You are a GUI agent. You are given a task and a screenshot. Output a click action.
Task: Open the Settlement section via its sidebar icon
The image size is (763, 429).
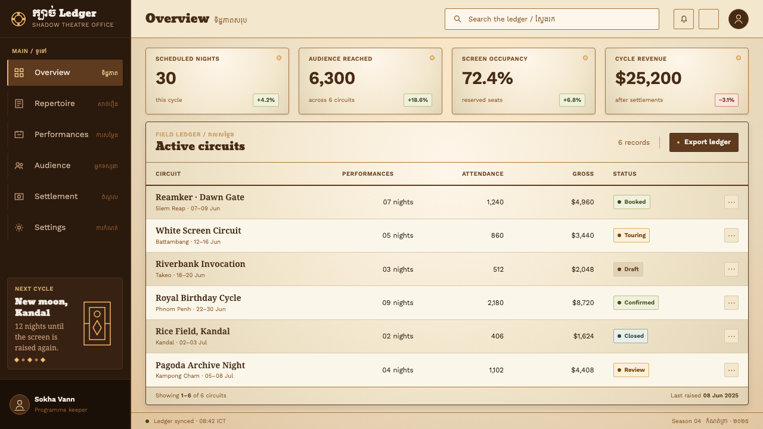click(x=19, y=197)
